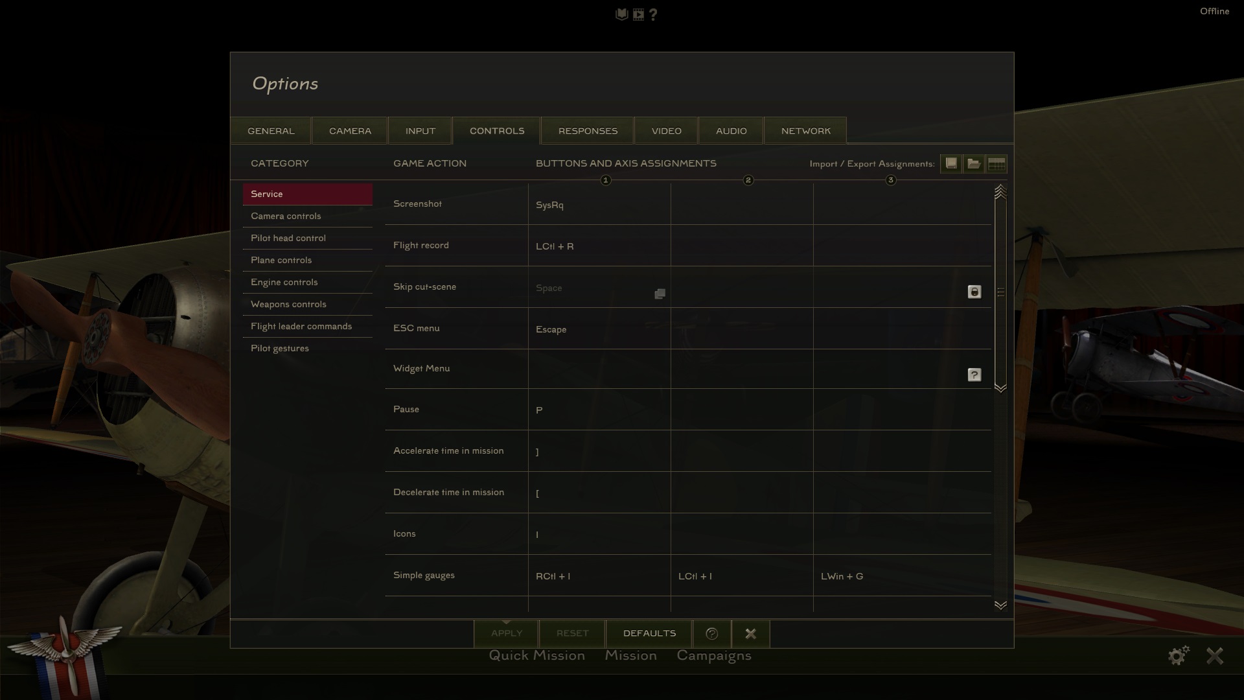This screenshot has width=1244, height=700.
Task: Click the question mark on Widget Menu row
Action: (974, 375)
